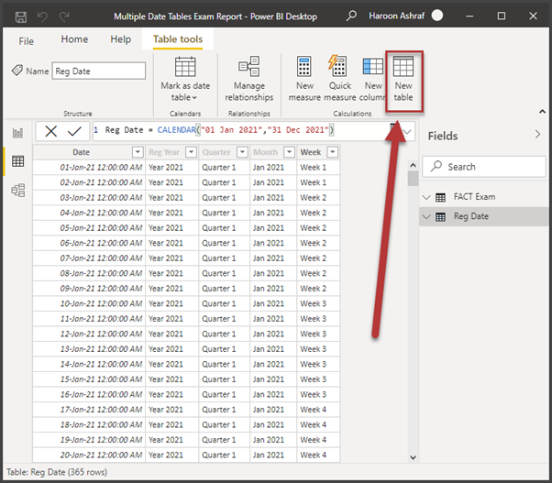Image resolution: width=552 pixels, height=483 pixels.
Task: Select the Month column header
Action: tap(265, 152)
